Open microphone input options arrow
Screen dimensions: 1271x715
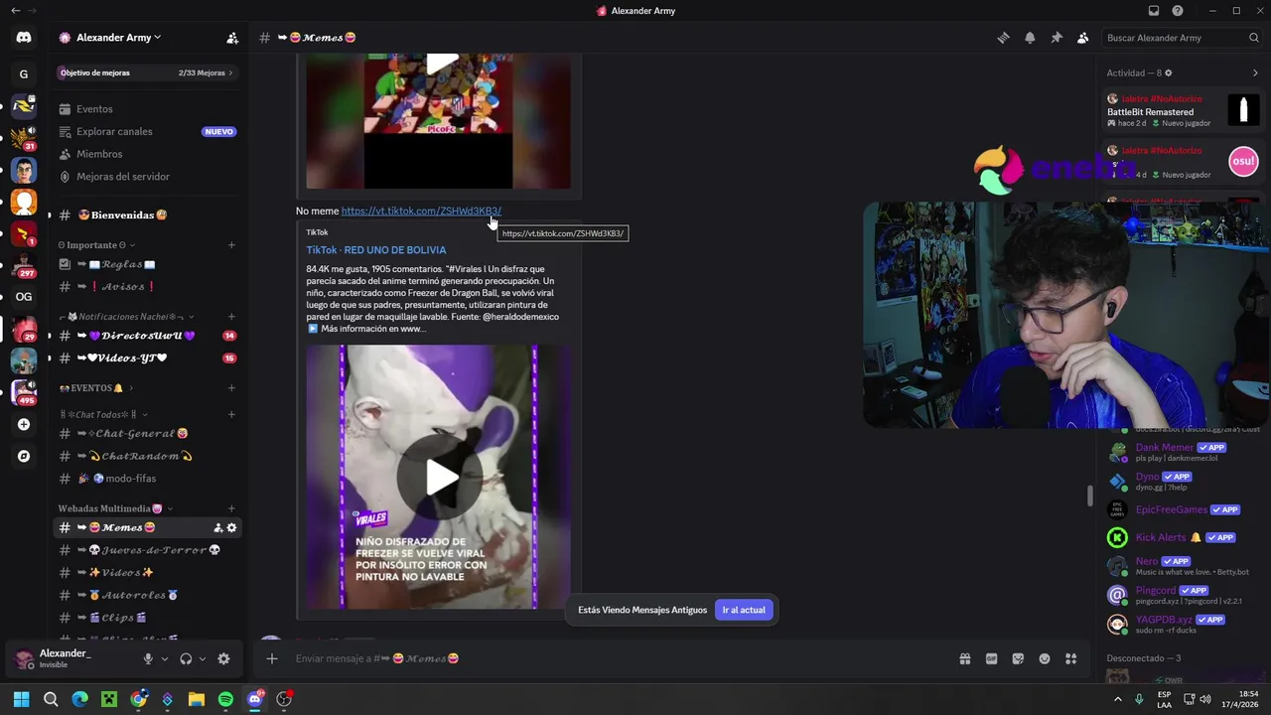coord(165,658)
